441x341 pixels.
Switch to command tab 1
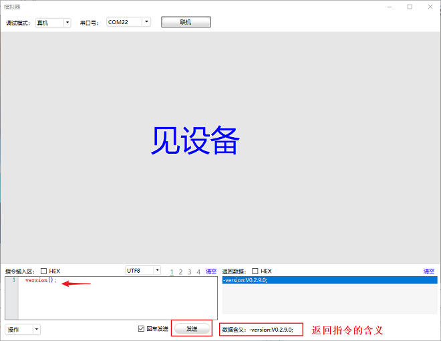click(172, 271)
